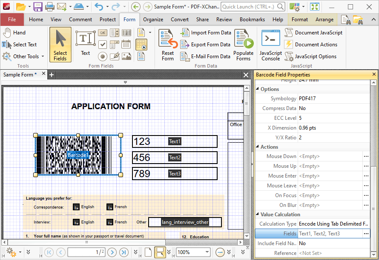Click Import Form Data
Viewport: 379px width, 260px height.
pyautogui.click(x=206, y=33)
